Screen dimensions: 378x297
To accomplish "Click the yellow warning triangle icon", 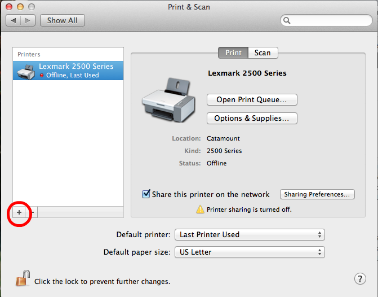I will [200, 209].
